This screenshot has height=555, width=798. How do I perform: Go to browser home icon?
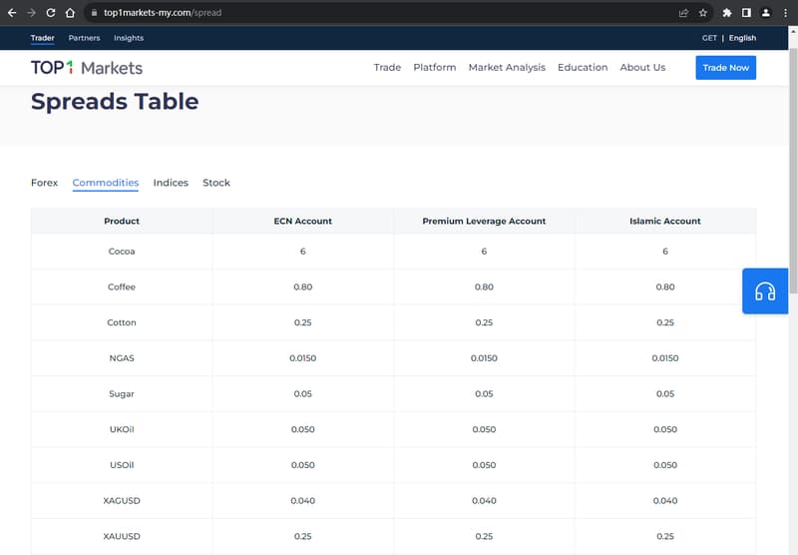tap(70, 13)
